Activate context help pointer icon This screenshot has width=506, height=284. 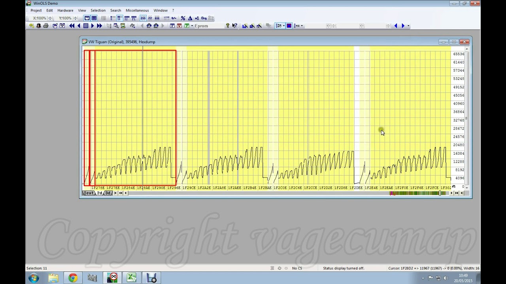235,26
